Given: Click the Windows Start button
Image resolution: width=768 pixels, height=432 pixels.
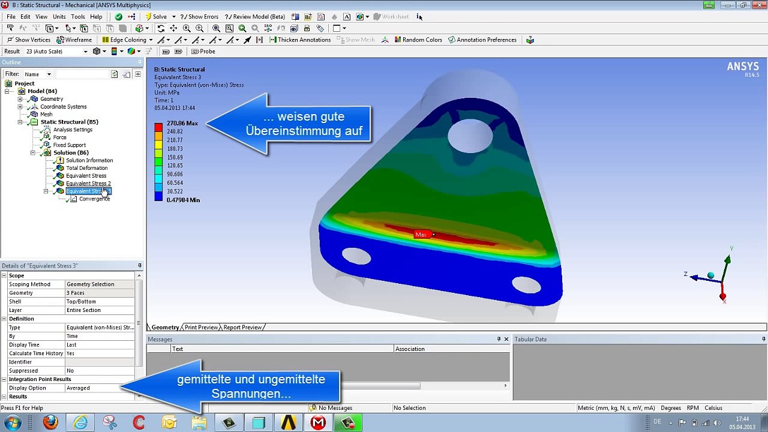Looking at the screenshot, I should pos(12,422).
